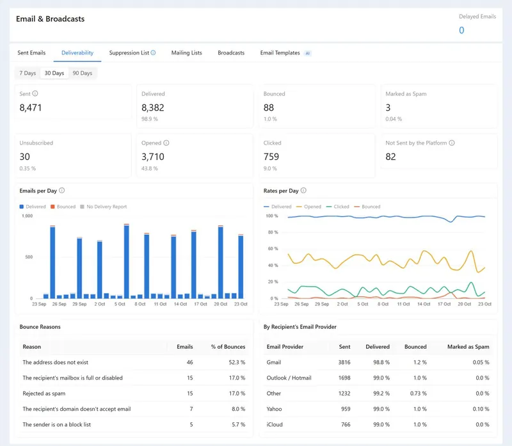512x446 pixels.
Task: Click the info icon next to Opened
Action: (166, 143)
